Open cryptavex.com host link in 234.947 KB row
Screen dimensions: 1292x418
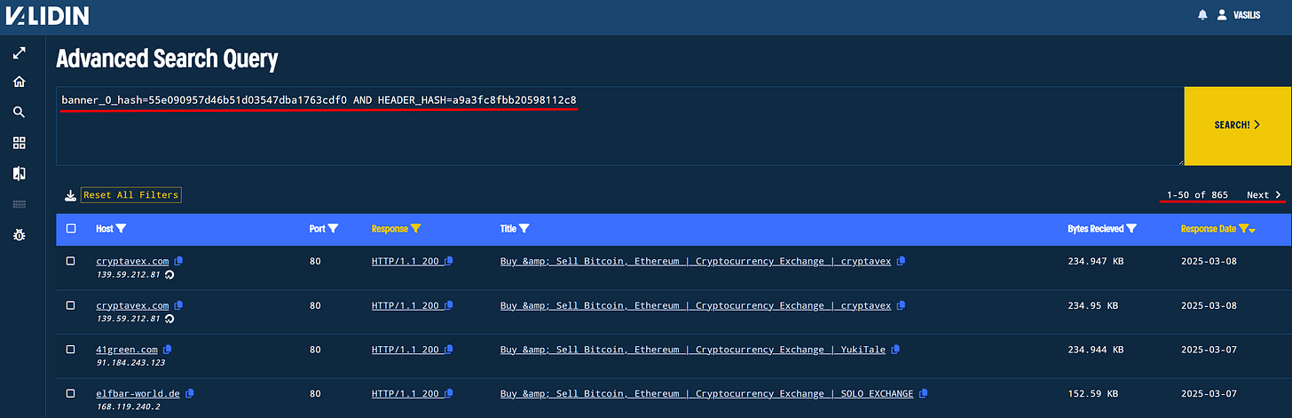pos(132,262)
